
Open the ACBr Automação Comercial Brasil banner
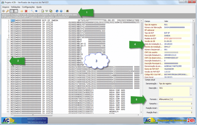point(25,120)
